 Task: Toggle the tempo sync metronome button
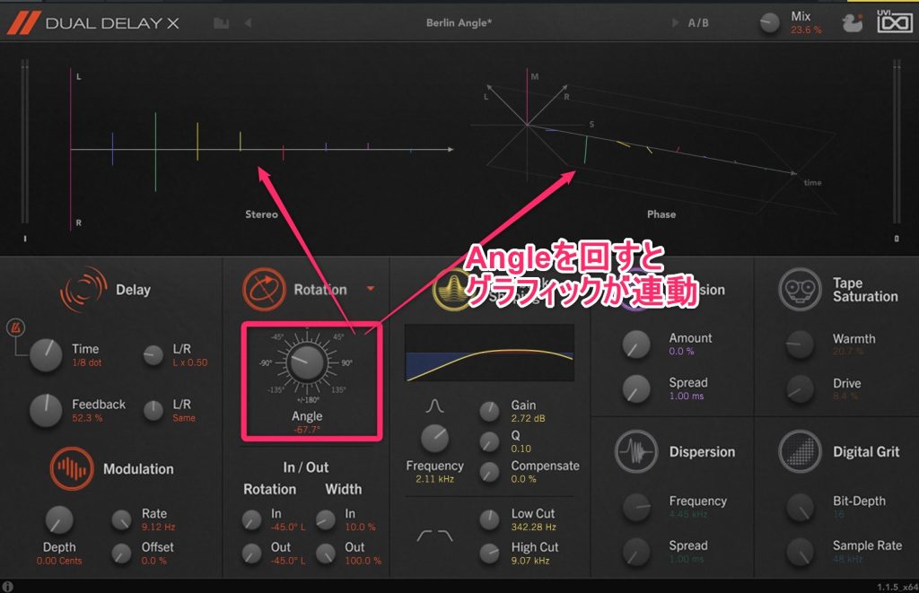15,326
